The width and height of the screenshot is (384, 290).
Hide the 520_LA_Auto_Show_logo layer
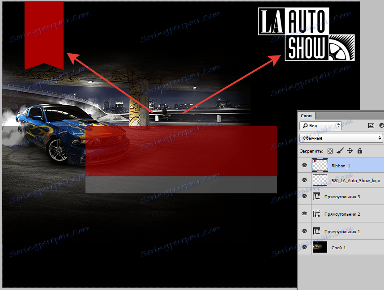click(x=304, y=180)
